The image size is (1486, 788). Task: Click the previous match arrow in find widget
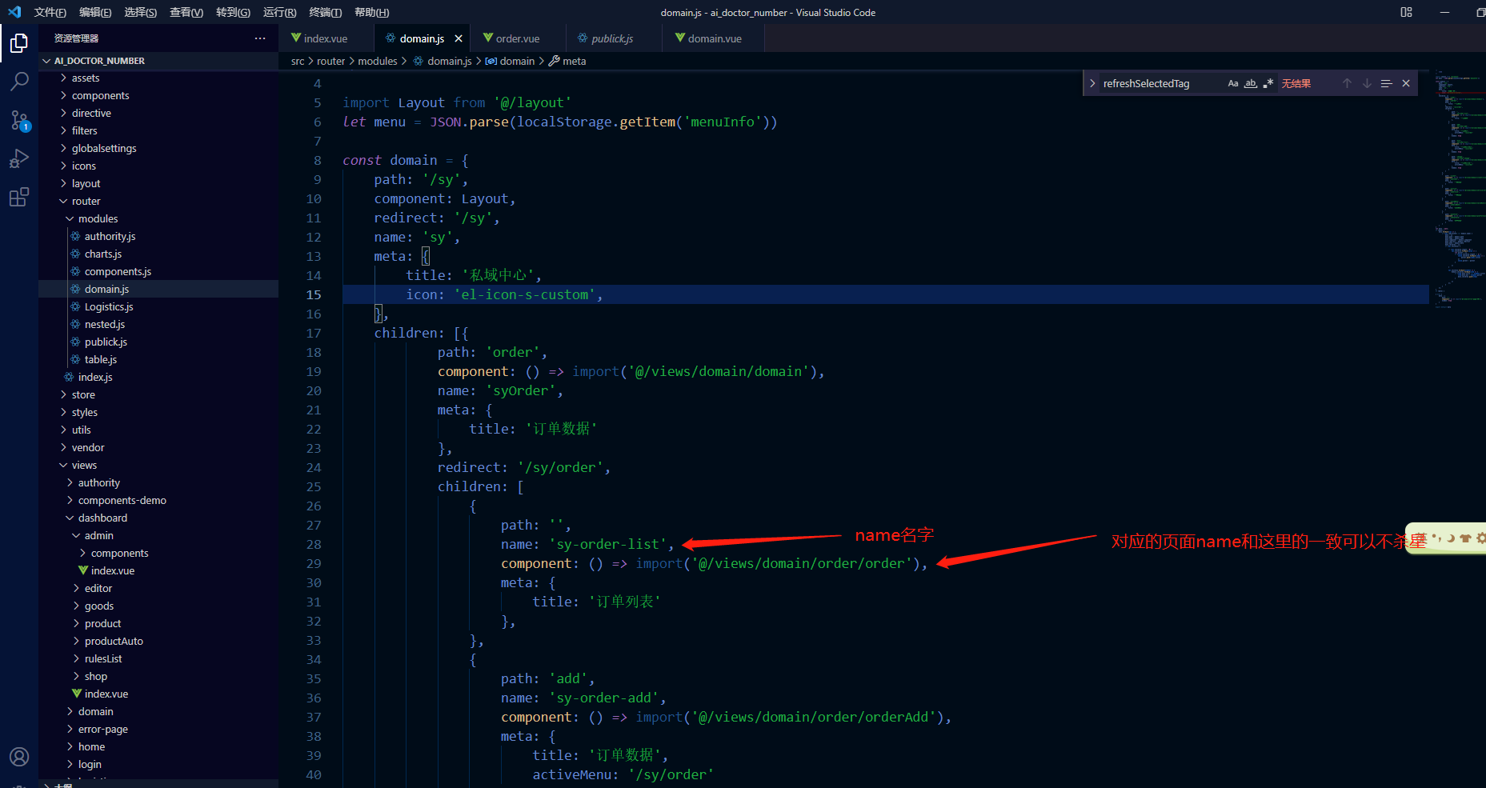(x=1347, y=82)
